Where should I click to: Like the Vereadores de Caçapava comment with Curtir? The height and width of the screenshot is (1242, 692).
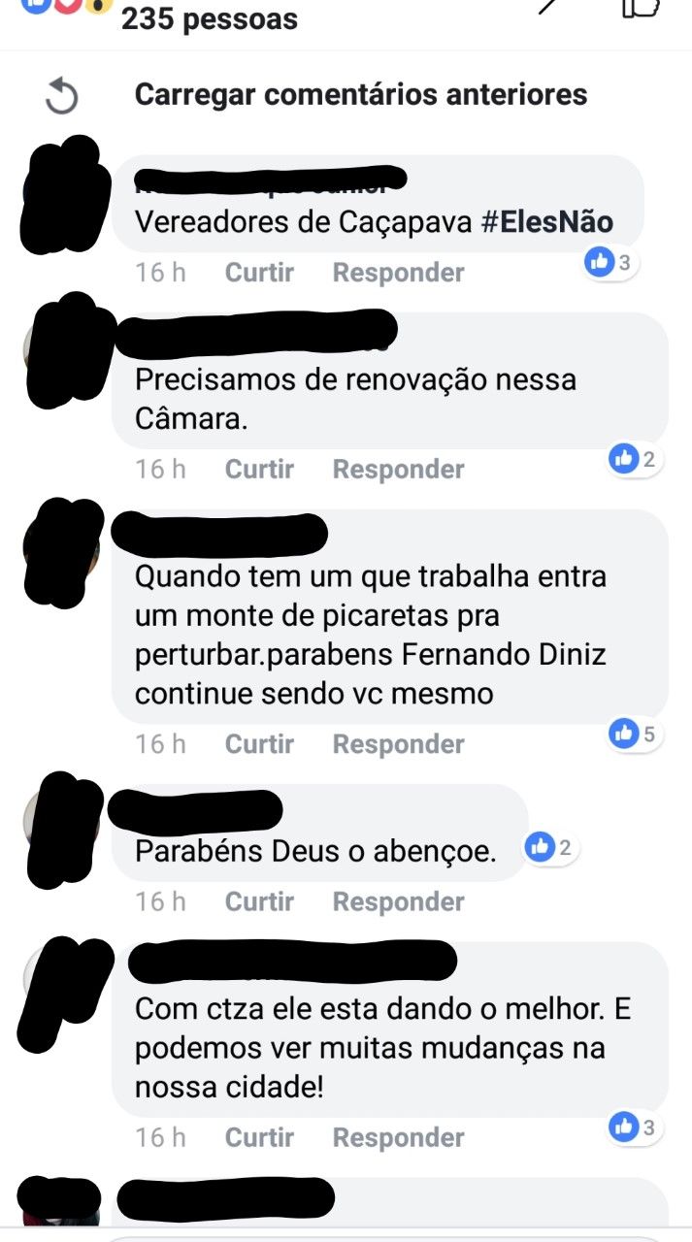pyautogui.click(x=259, y=273)
